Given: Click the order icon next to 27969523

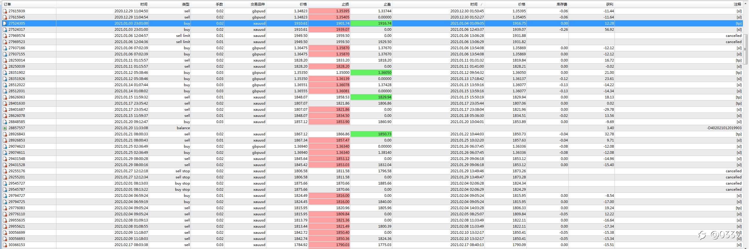Looking at the screenshot, I should click(x=5, y=42).
